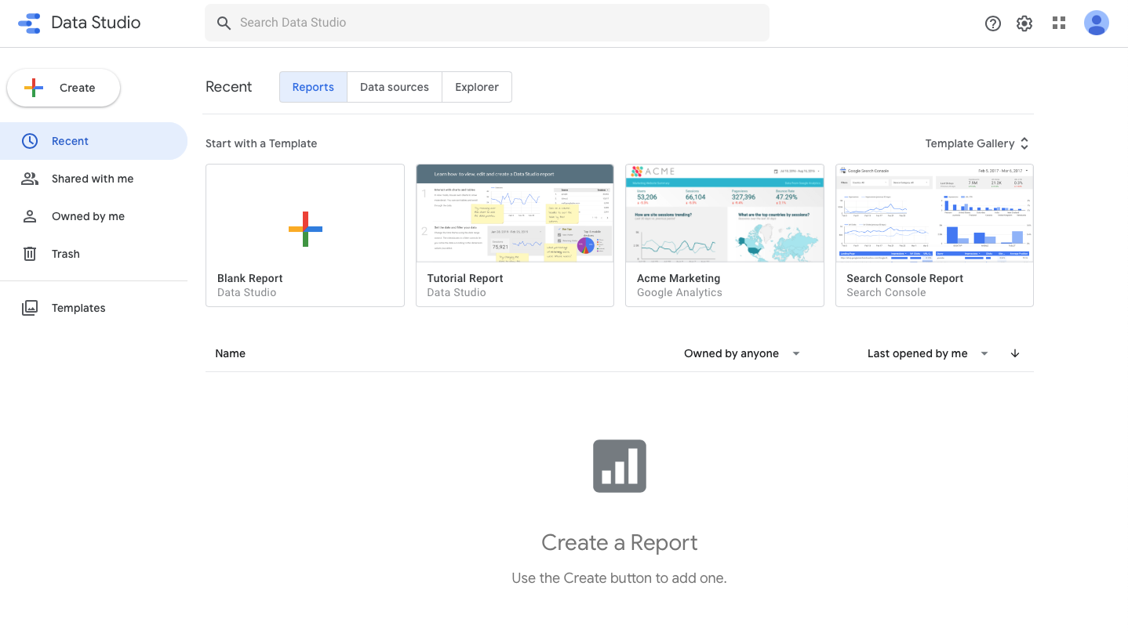Click the Search Console Report title text
The height and width of the screenshot is (633, 1128).
(905, 278)
